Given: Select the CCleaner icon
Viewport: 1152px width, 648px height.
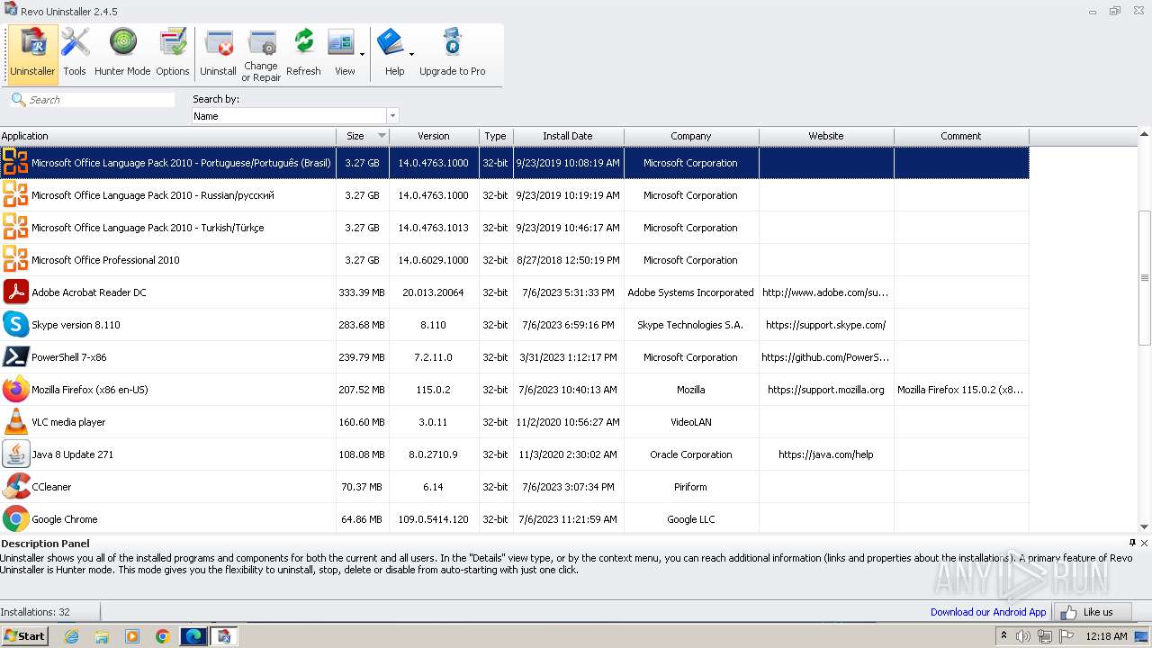Looking at the screenshot, I should [x=15, y=486].
